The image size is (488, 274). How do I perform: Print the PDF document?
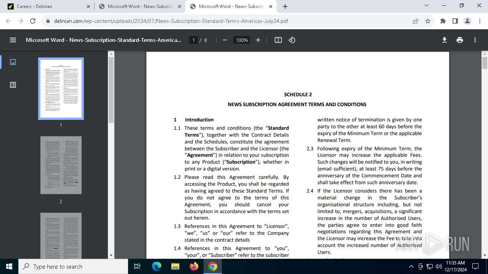tap(460, 40)
